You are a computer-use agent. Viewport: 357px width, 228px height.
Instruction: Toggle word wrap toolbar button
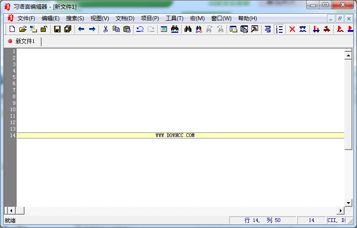tap(268, 29)
